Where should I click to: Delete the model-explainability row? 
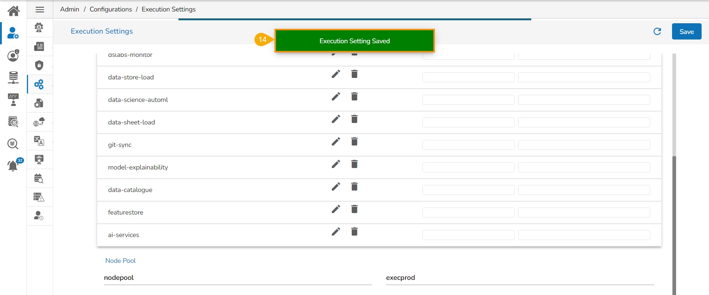(354, 164)
